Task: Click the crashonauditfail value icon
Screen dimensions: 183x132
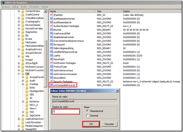Action: tap(51, 33)
